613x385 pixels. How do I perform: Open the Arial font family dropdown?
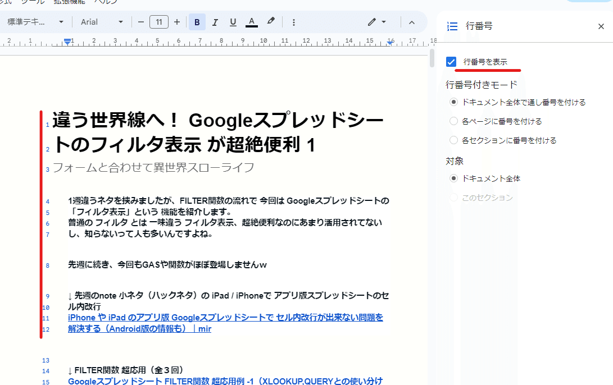tap(102, 22)
